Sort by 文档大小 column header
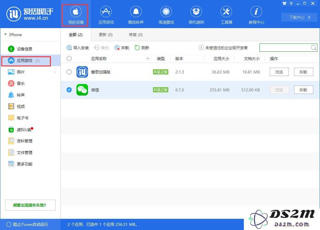Screen dimensions: 320x230 [x=252, y=59]
